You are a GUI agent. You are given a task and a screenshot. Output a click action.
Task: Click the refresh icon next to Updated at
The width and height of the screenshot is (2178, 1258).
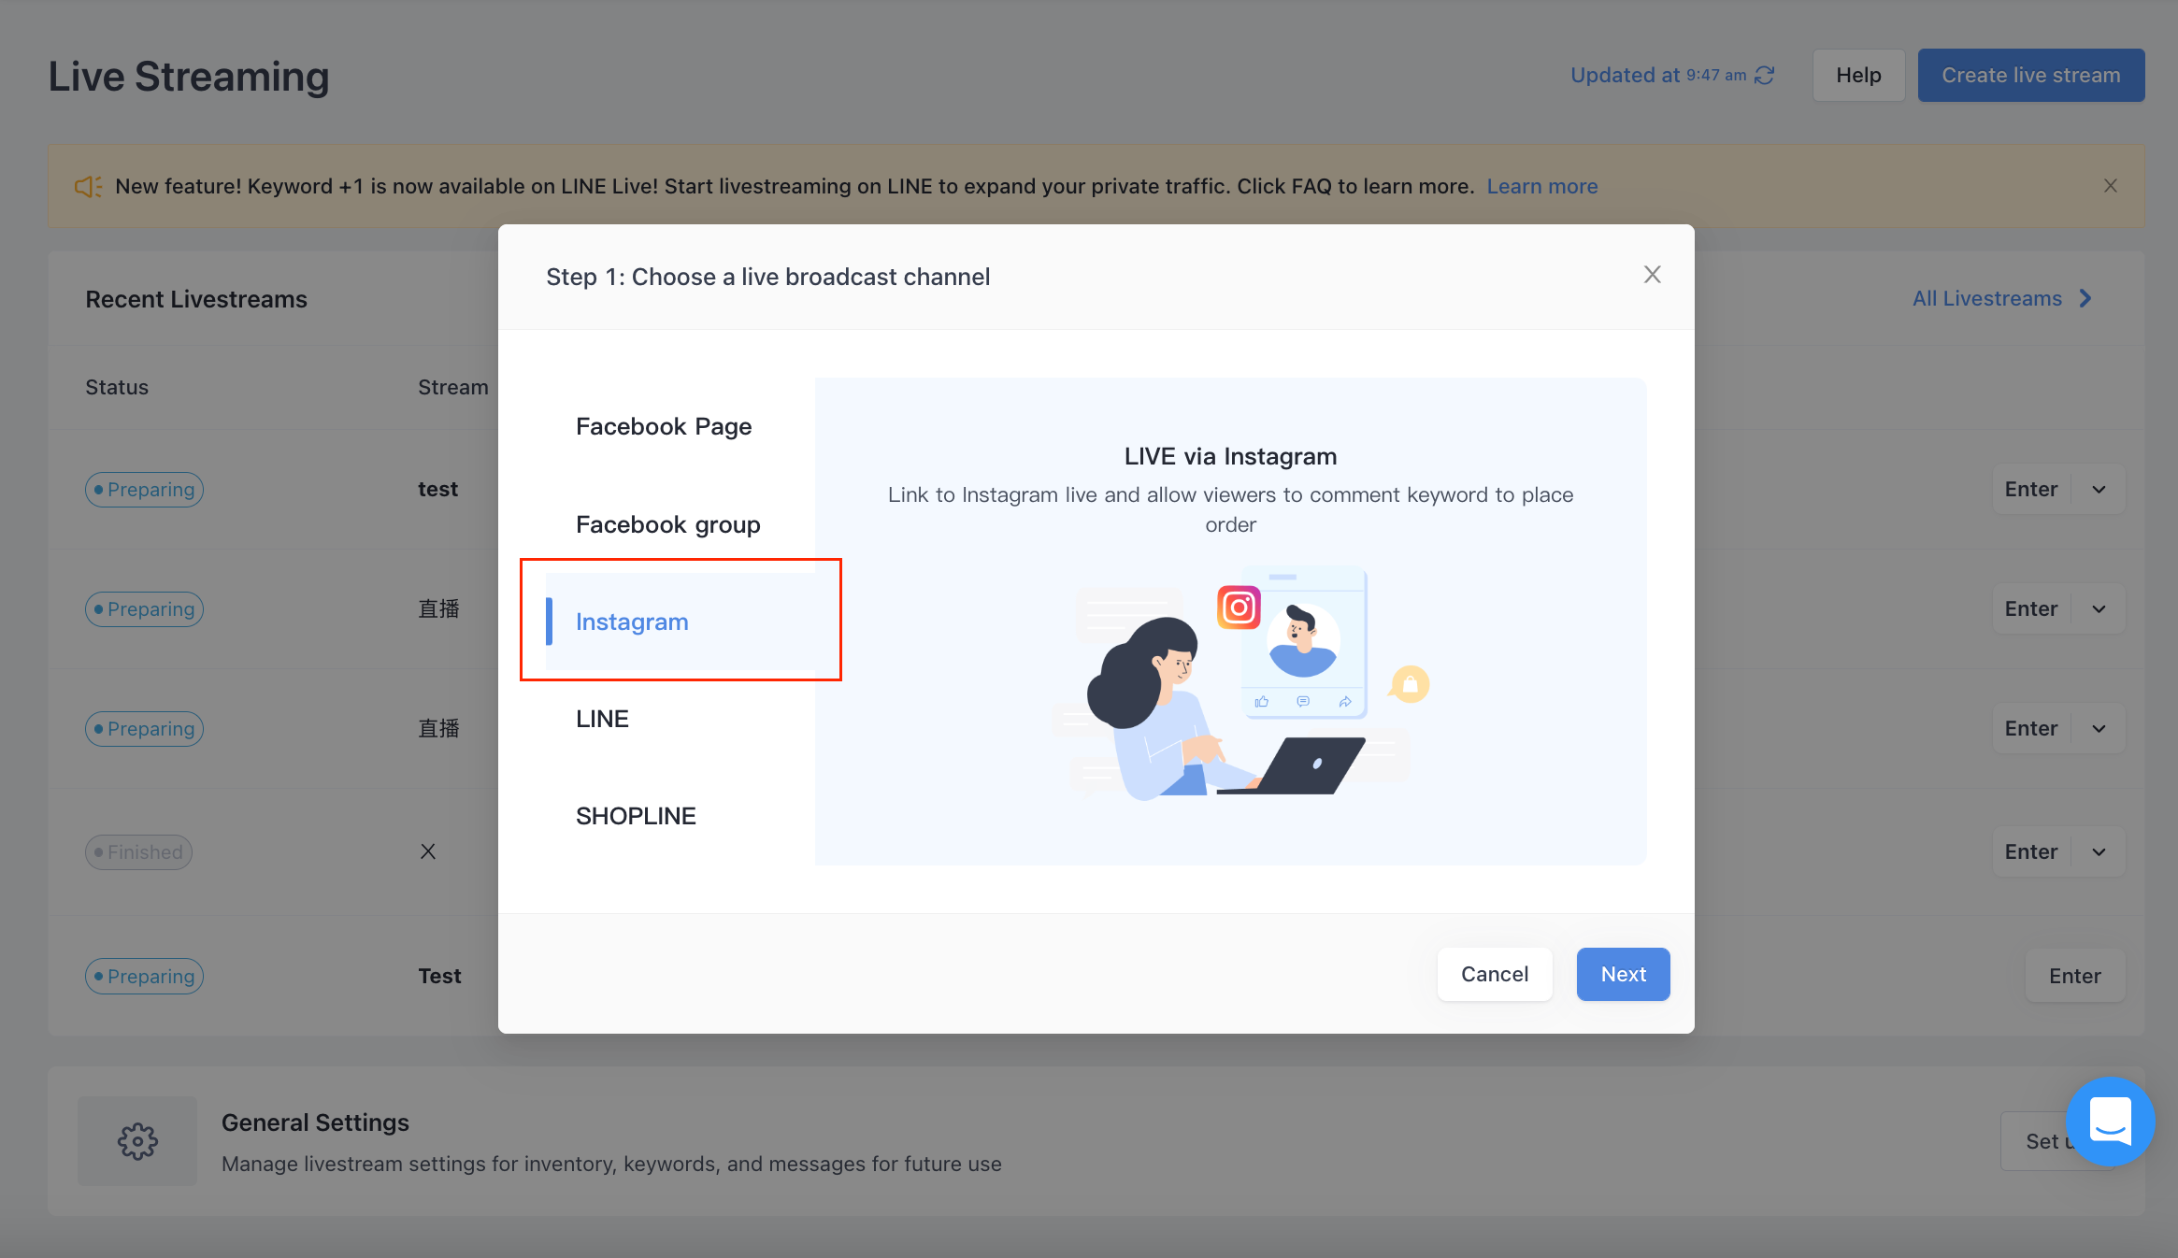pyautogui.click(x=1765, y=76)
